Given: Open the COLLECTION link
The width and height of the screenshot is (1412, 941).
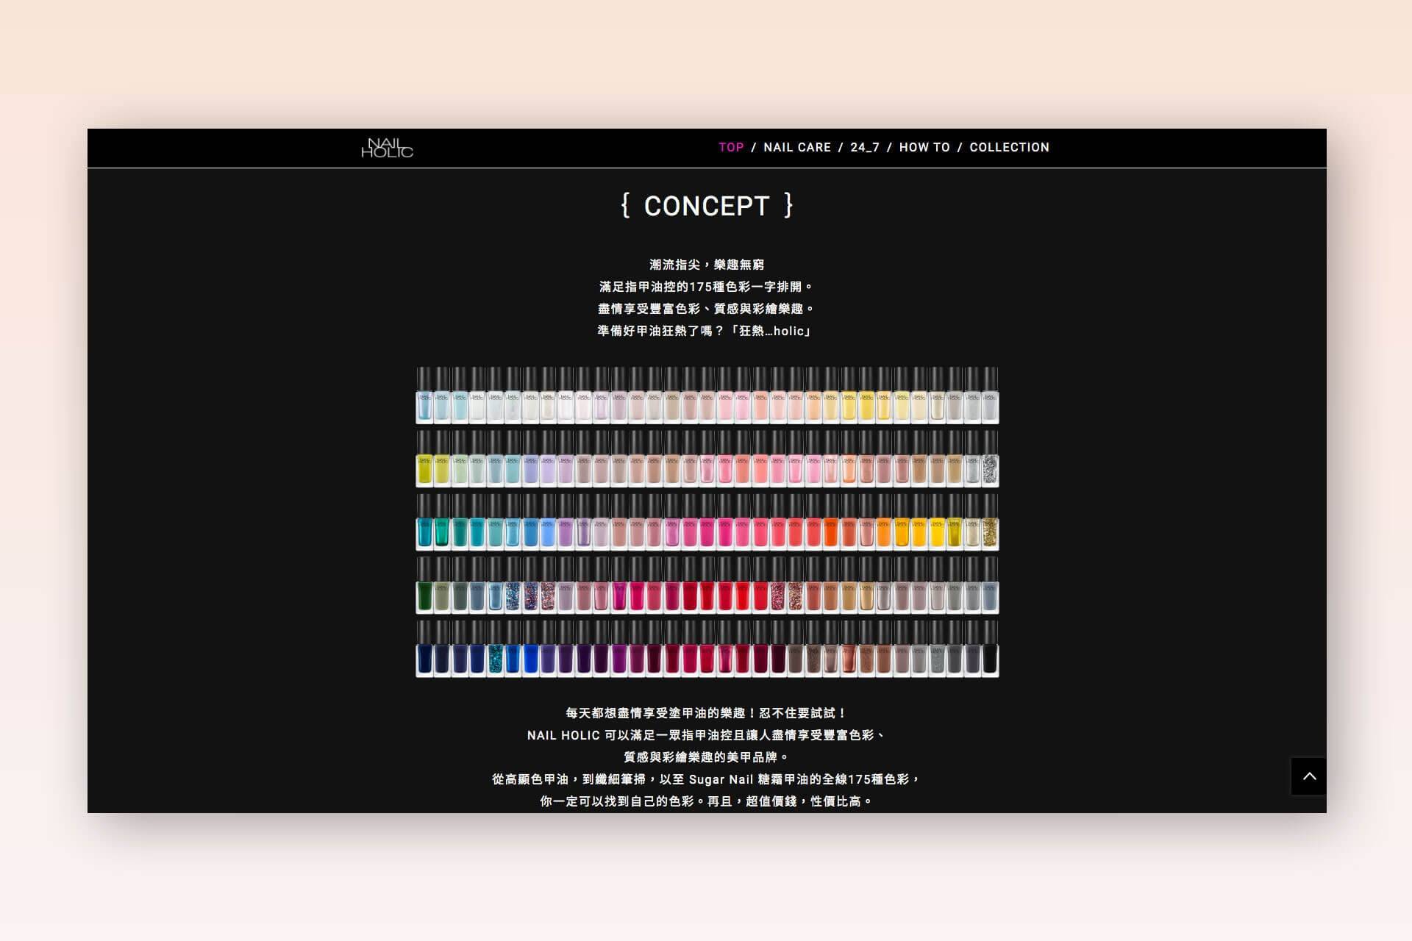Looking at the screenshot, I should [1009, 147].
